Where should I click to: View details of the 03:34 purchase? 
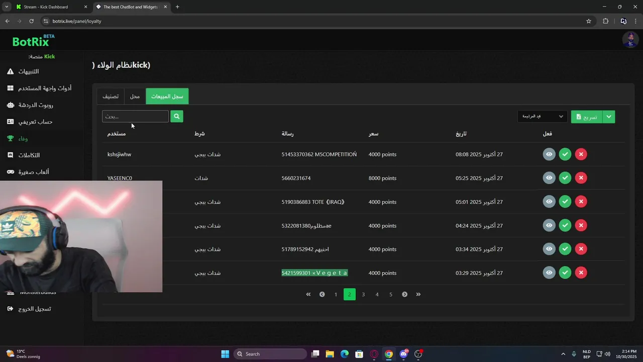click(549, 249)
